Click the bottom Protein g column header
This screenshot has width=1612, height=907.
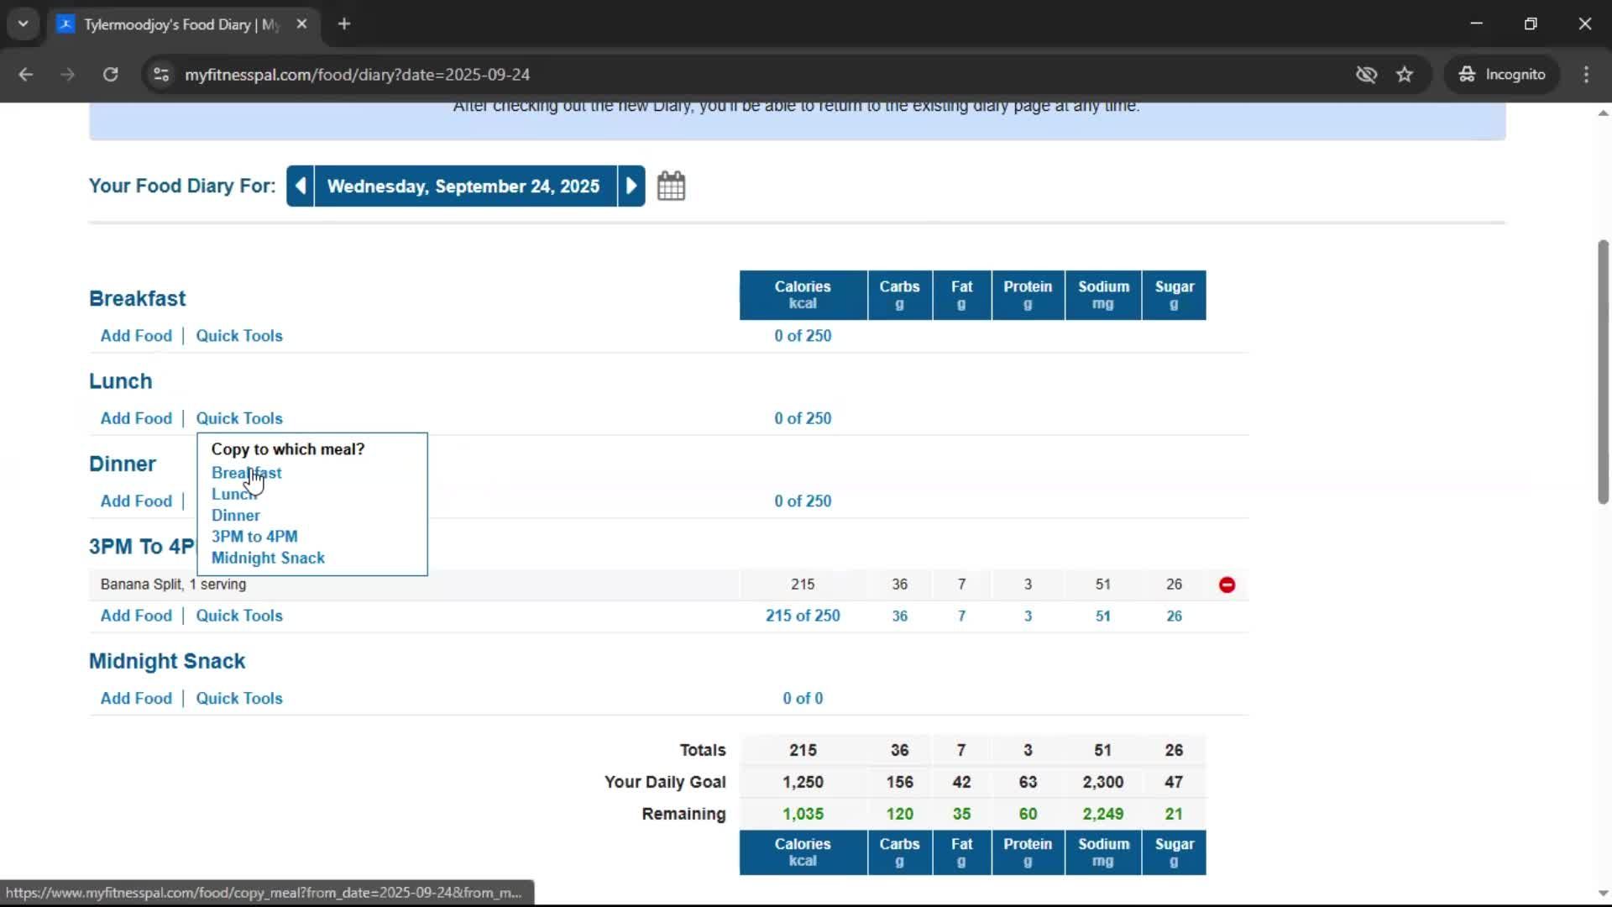click(x=1028, y=852)
